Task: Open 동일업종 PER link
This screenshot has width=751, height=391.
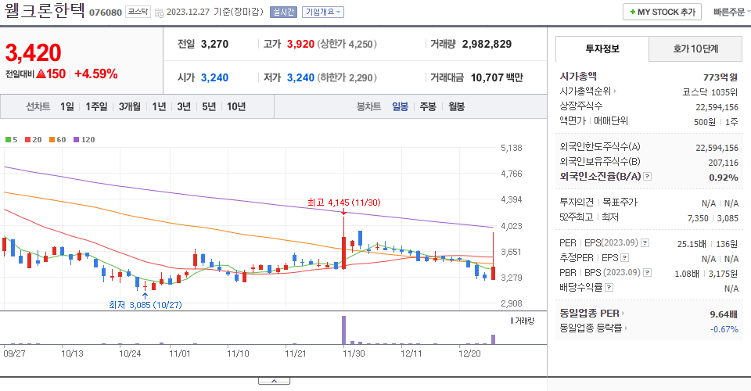Action: [x=592, y=314]
